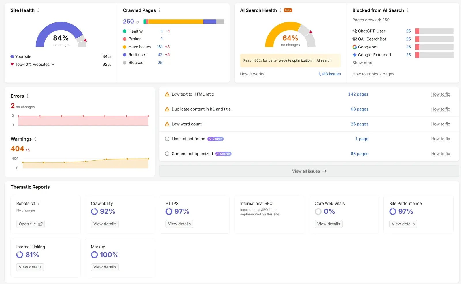Click the Internal Linking ring icon
Screen dimensions: 461x284
click(x=20, y=255)
